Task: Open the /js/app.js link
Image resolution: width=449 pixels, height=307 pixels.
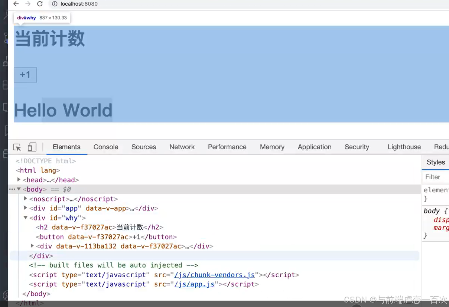Action: point(195,284)
